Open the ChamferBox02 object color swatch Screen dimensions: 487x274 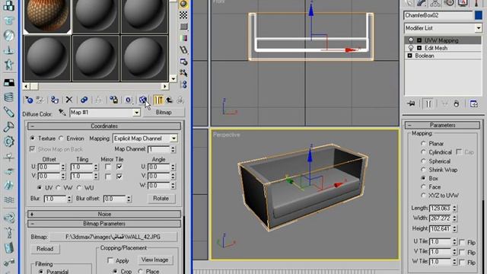click(479, 15)
